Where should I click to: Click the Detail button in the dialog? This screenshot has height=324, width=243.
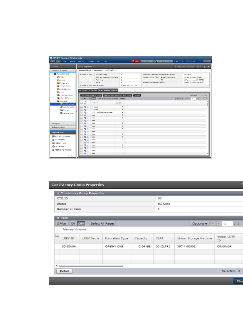coord(64,271)
